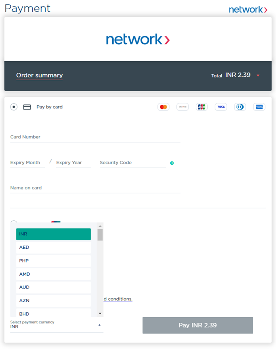
Task: Click the Mastercard logo icon
Action: tap(163, 107)
